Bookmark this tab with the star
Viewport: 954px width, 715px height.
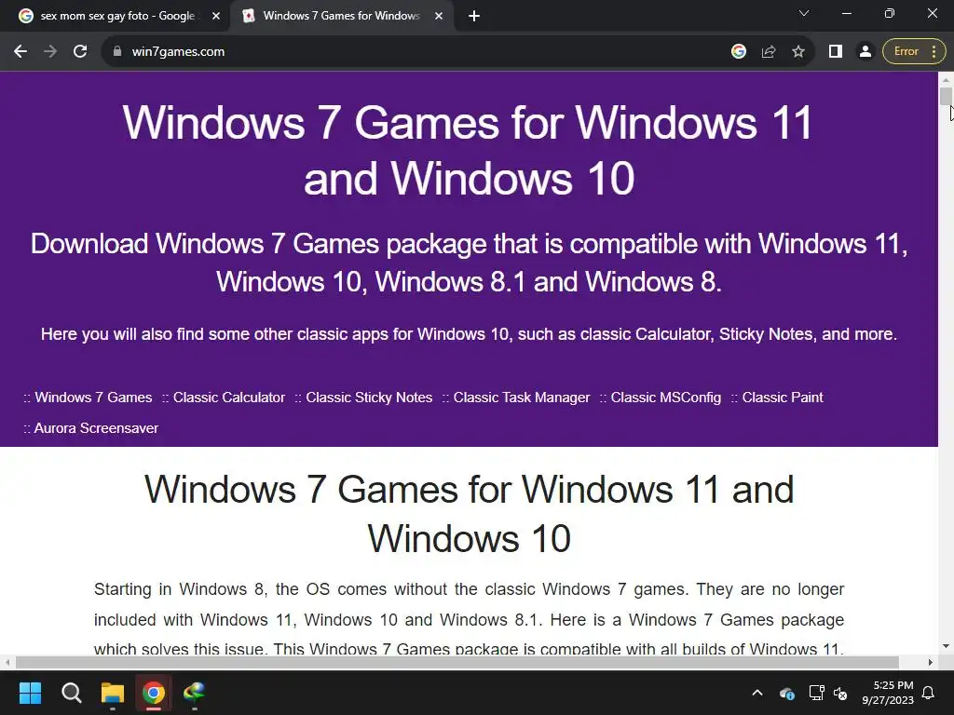(798, 52)
